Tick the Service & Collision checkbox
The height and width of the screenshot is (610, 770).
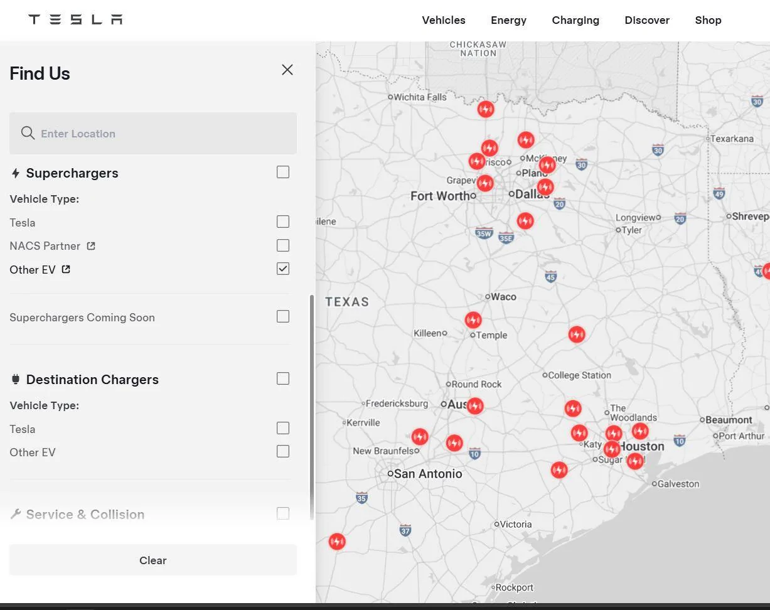coord(283,513)
